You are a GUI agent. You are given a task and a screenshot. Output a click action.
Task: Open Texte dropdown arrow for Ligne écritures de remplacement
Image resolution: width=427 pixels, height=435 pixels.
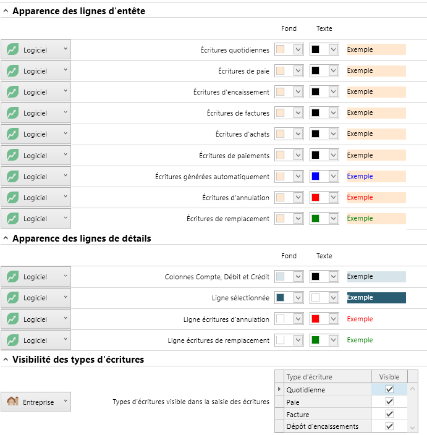[x=333, y=340]
